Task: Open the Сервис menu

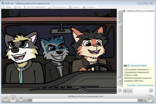Action: (x=74, y=7)
